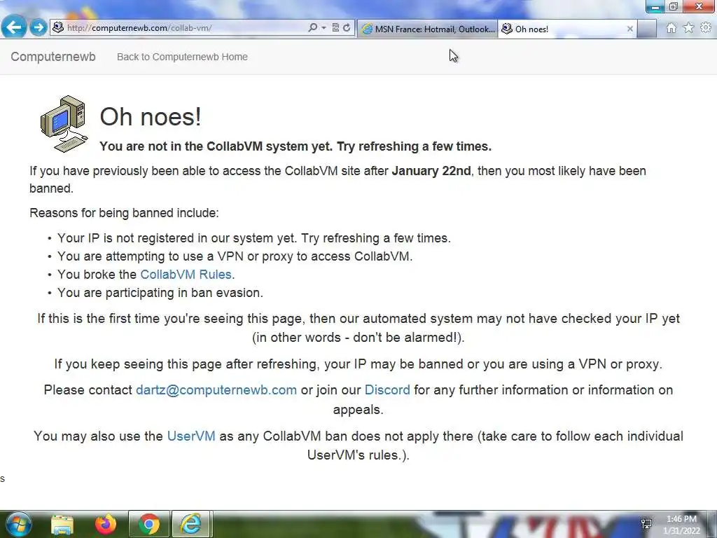717x538 pixels.
Task: Launch Firefox from the taskbar
Action: tap(106, 524)
